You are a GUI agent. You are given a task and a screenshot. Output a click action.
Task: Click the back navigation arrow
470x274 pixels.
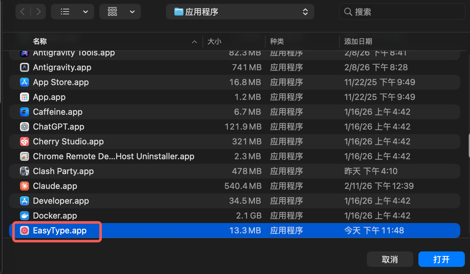coord(23,12)
